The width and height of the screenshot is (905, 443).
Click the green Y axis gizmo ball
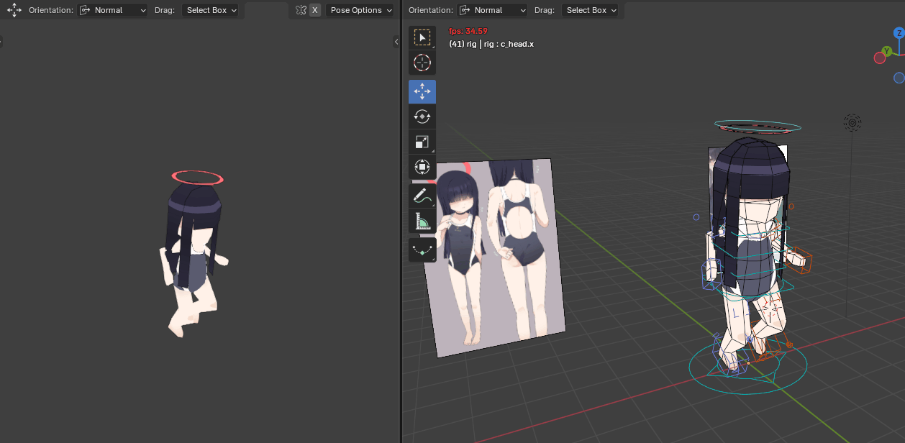(887, 51)
